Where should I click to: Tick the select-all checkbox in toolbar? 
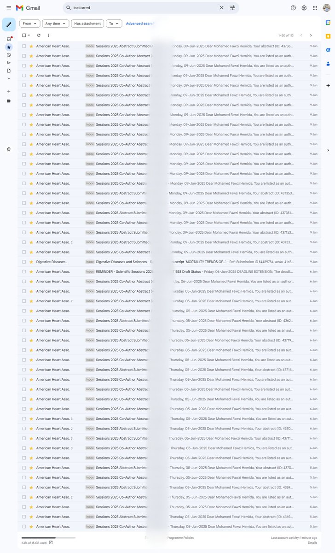point(24,35)
